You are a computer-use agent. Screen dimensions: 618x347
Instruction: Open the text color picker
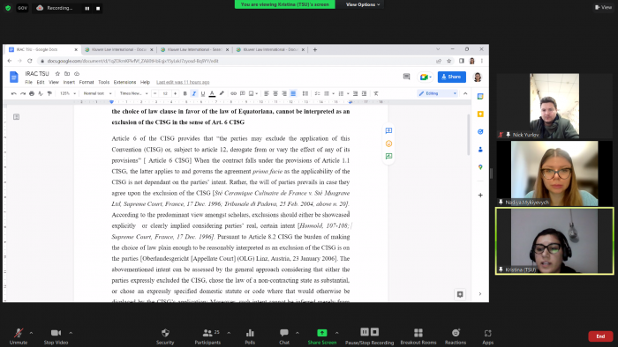coord(212,93)
